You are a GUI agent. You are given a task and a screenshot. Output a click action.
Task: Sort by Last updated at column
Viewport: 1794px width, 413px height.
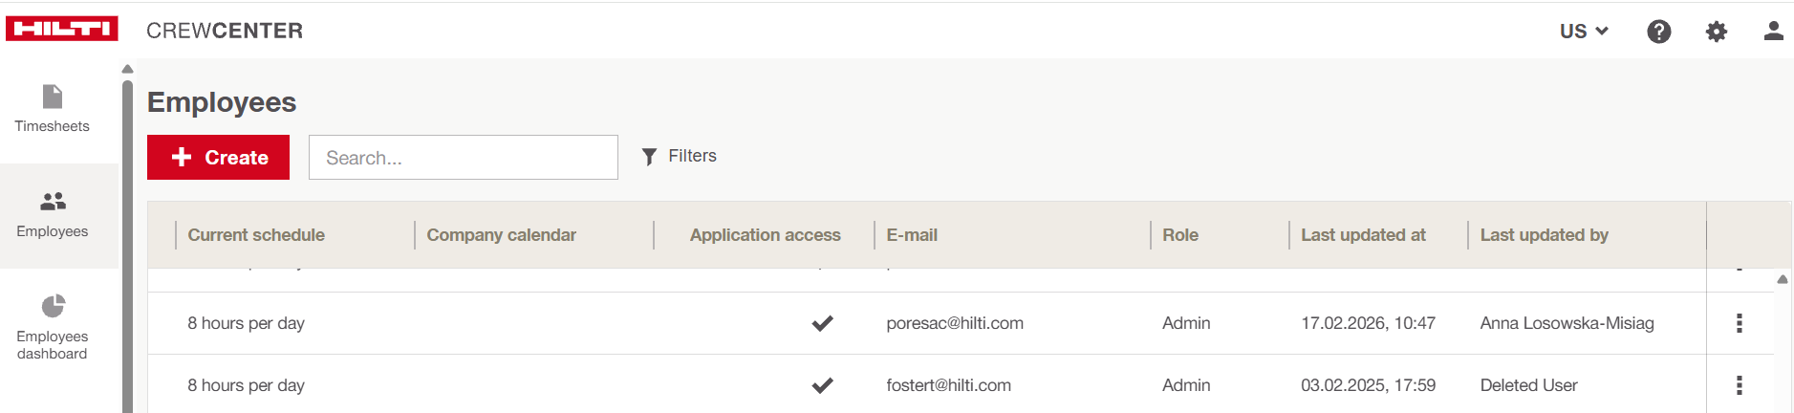(x=1363, y=235)
